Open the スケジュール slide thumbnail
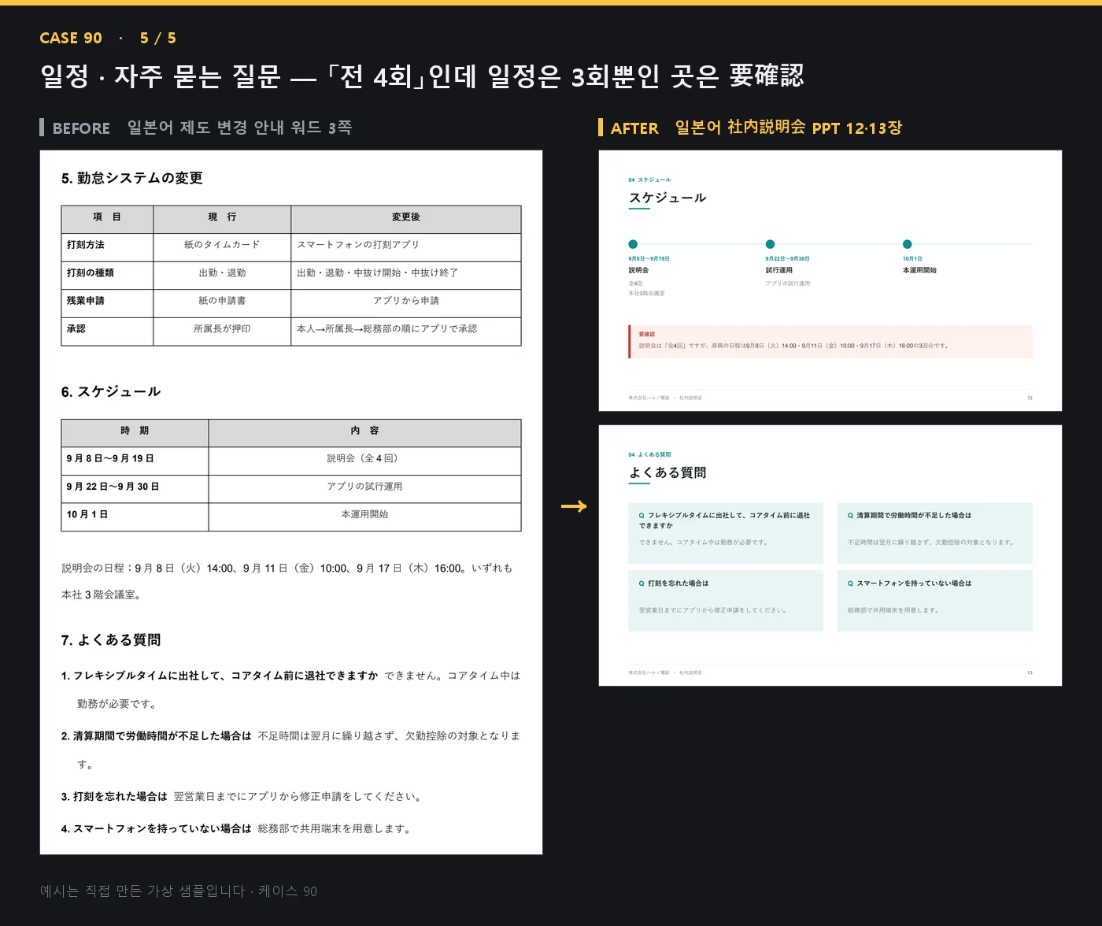 pyautogui.click(x=830, y=281)
